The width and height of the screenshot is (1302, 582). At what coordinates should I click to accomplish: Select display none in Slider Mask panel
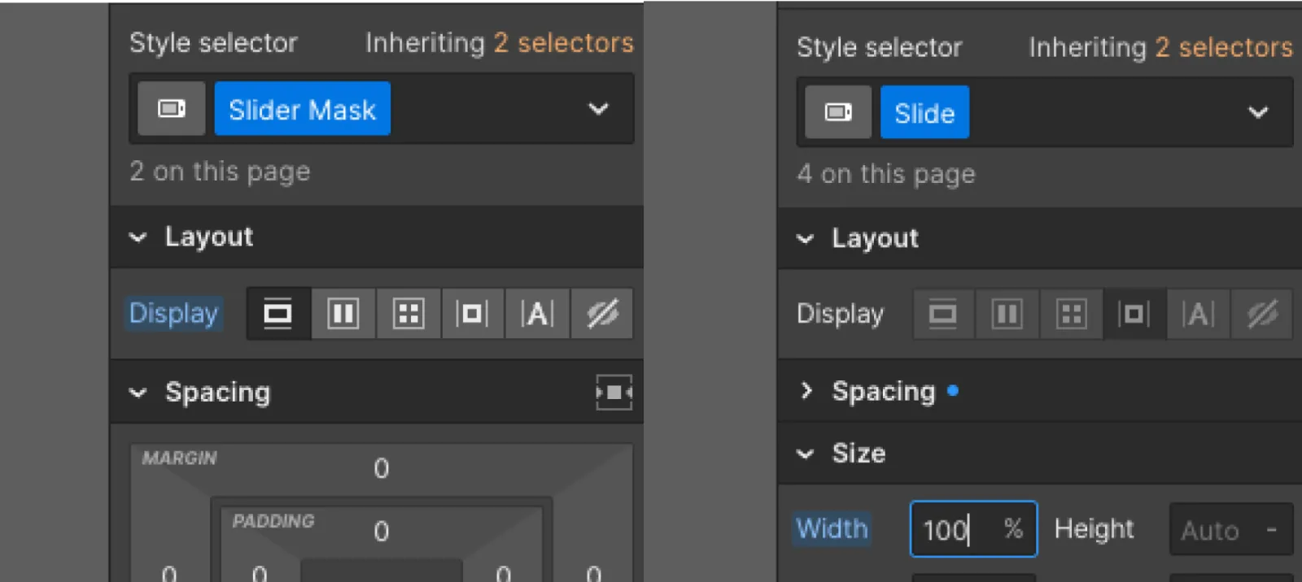pos(602,313)
